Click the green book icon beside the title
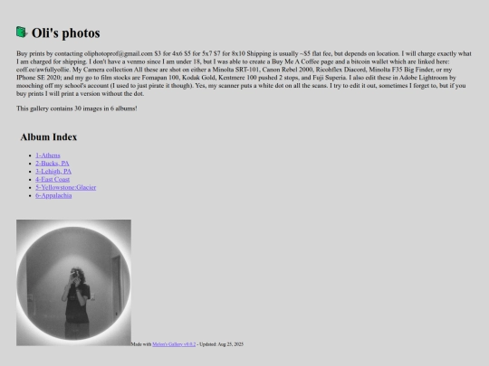 click(22, 32)
